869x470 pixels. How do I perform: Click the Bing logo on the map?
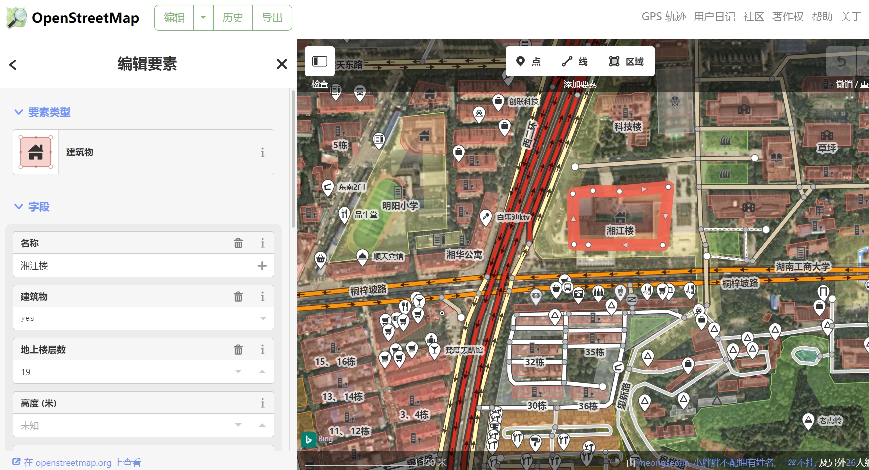[308, 439]
